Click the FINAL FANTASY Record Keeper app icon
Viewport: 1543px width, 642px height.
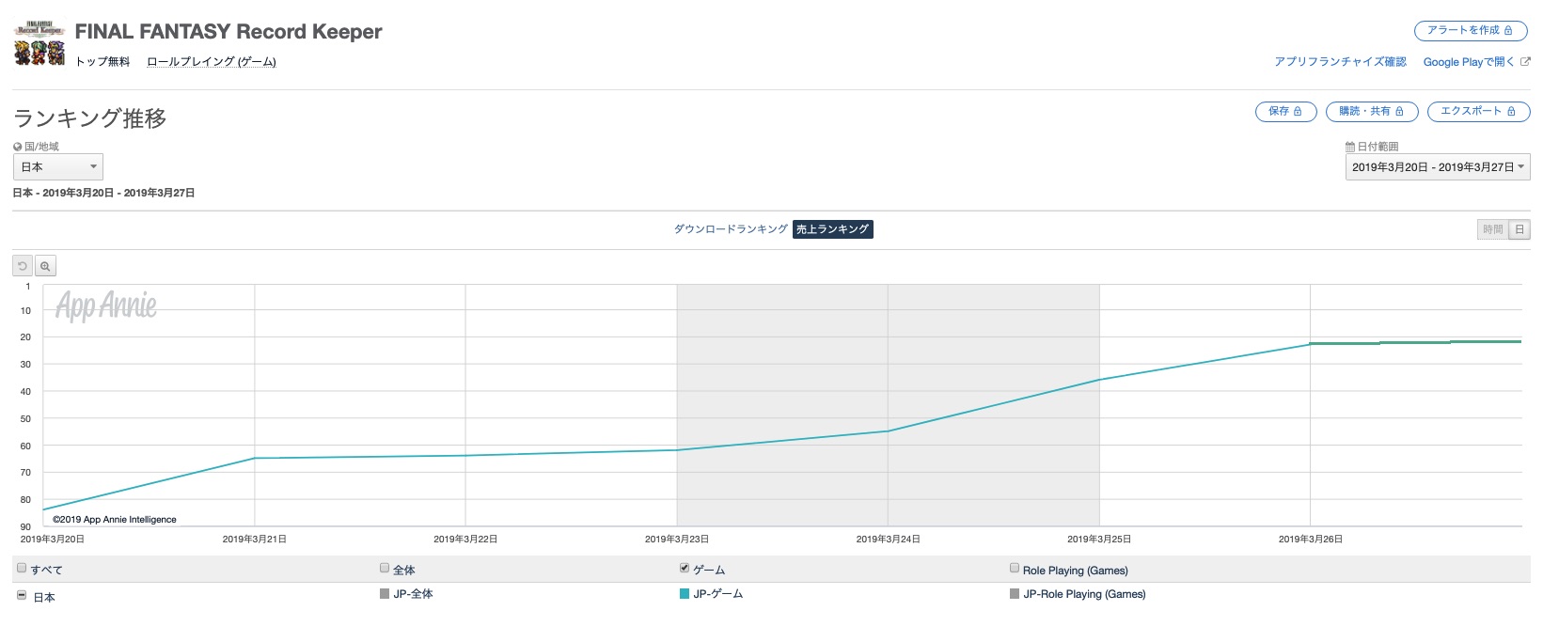[39, 42]
